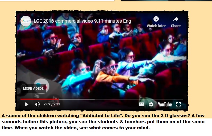Image resolution: width=212 pixels, height=136 pixels.
Task: Enter fullscreen mode with the fullscreen icon
Action: click(178, 104)
